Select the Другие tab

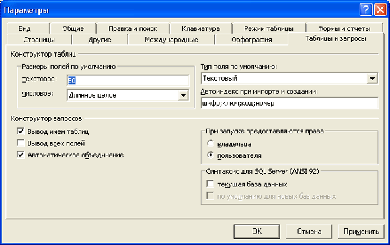[100, 40]
